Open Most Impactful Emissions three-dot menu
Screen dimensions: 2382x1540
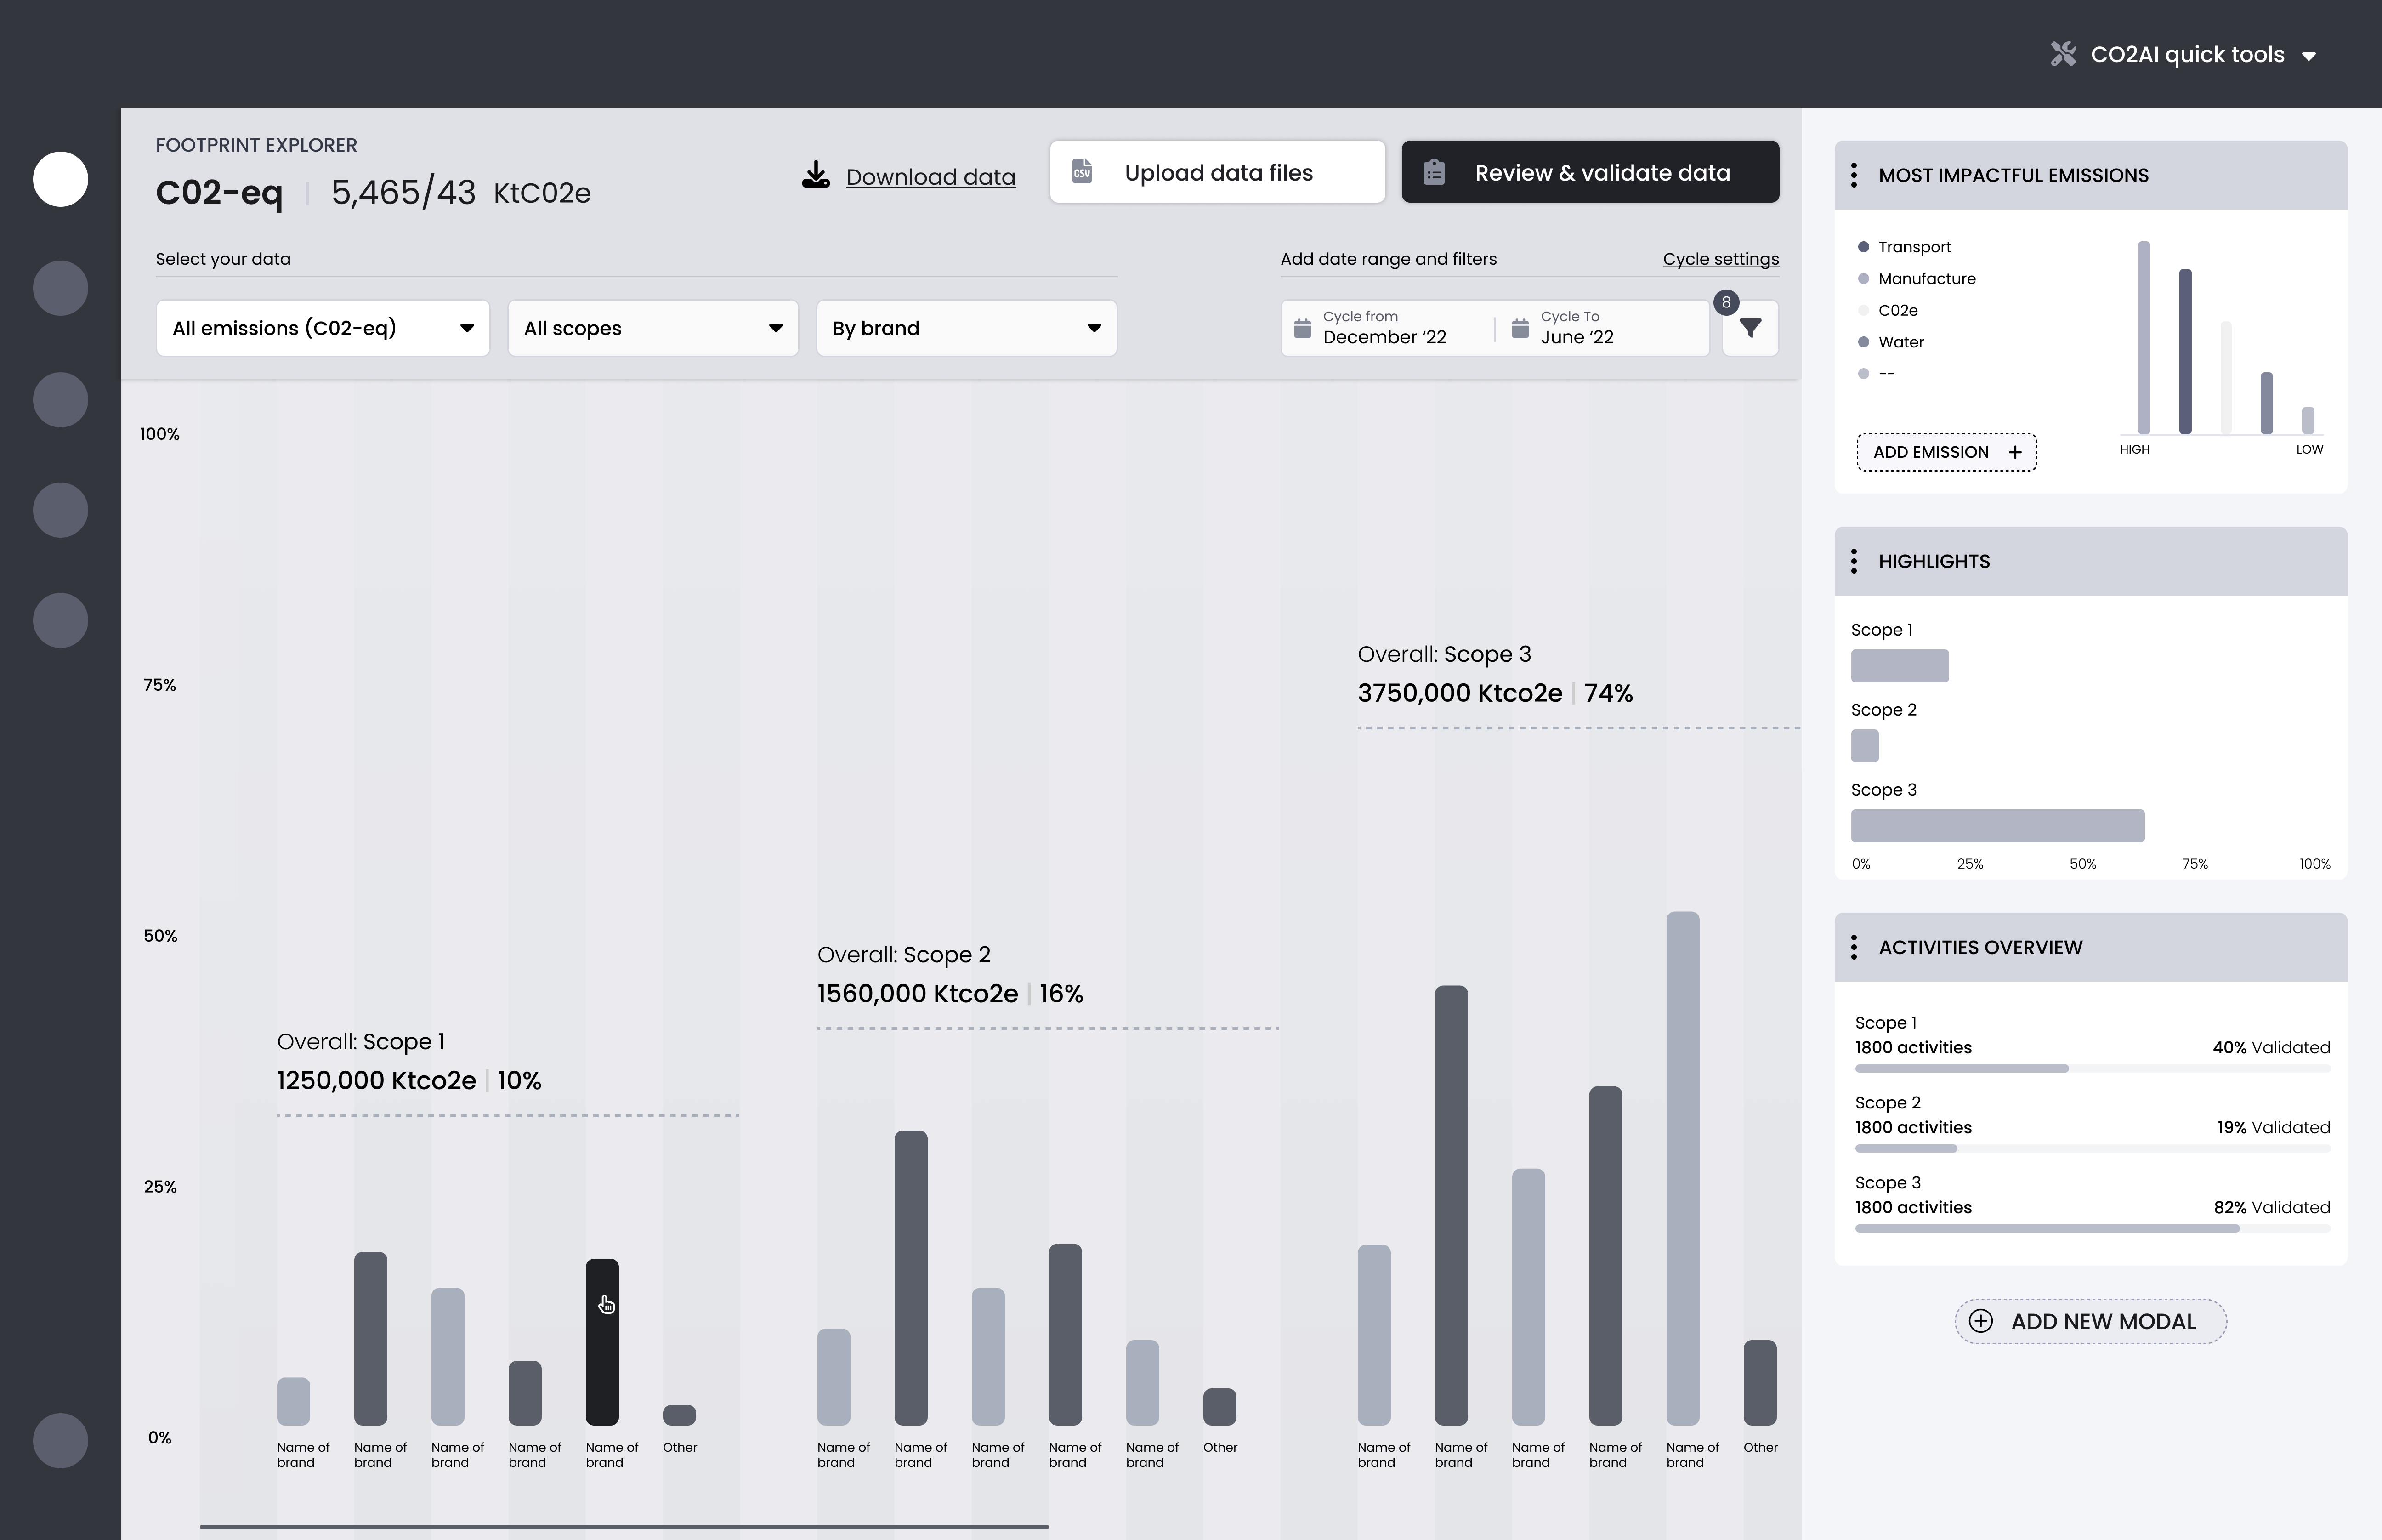pos(1854,175)
